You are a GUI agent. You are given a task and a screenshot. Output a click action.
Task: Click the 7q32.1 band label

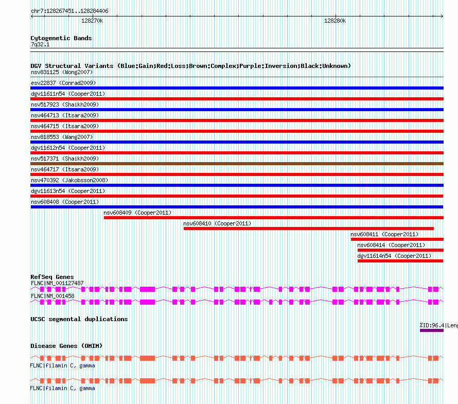[40, 44]
